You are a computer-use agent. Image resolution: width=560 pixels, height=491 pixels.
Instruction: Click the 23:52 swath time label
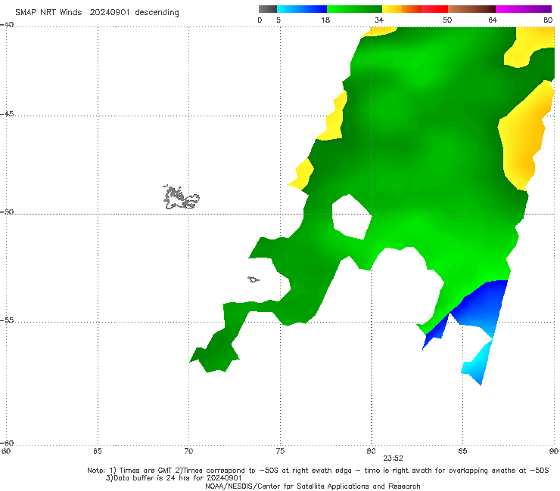click(393, 459)
